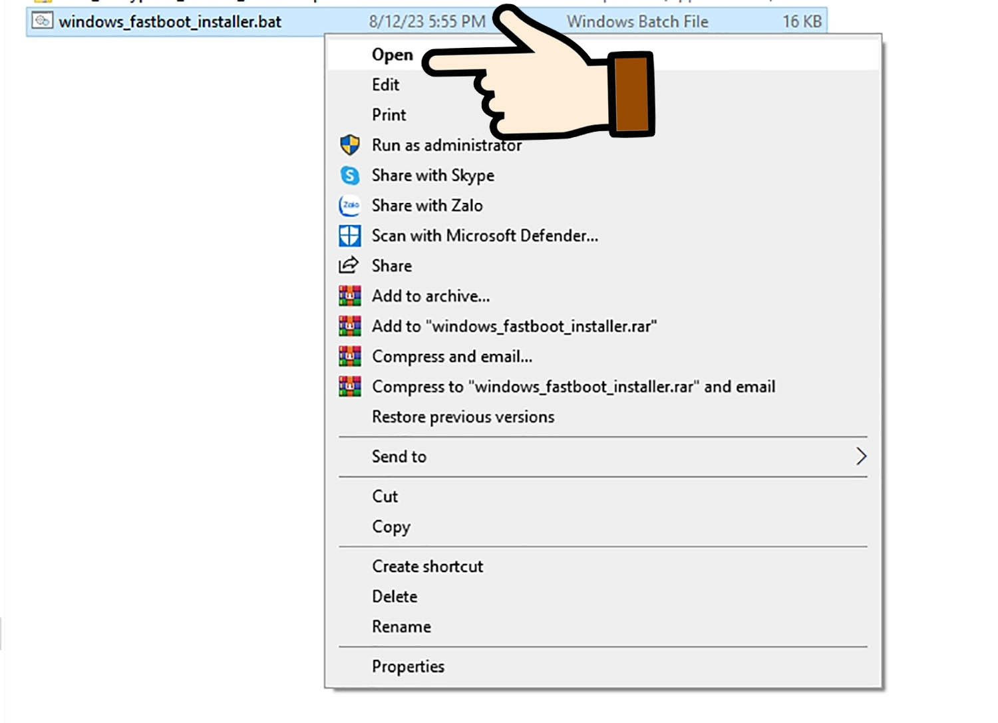Choose Copy from the context menu
This screenshot has width=998, height=723.
603,527
